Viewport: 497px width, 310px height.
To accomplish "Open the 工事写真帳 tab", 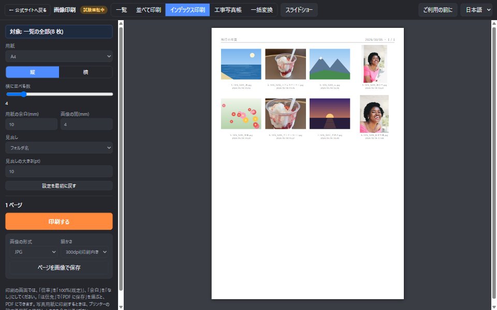I will click(x=228, y=10).
